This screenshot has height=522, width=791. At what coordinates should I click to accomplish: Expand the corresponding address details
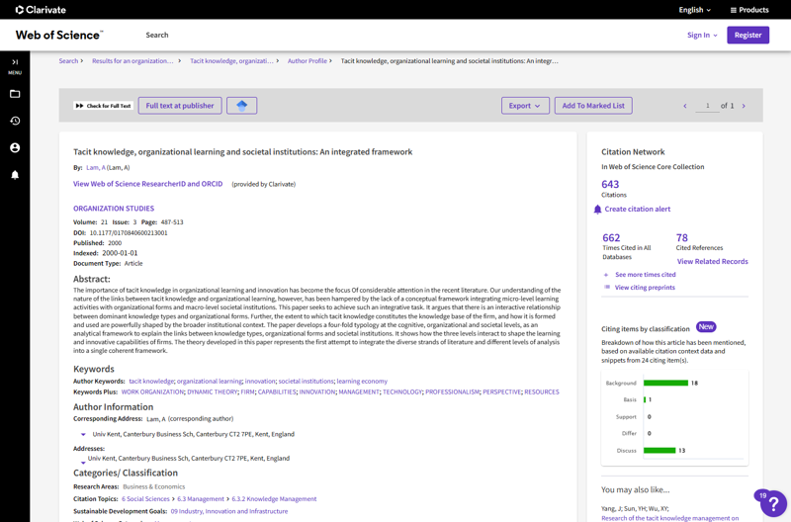pos(83,435)
